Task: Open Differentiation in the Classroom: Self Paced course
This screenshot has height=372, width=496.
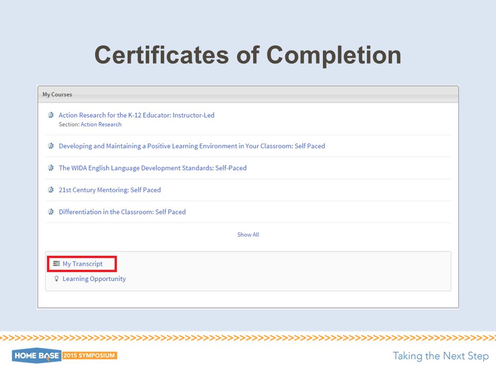Action: point(122,212)
